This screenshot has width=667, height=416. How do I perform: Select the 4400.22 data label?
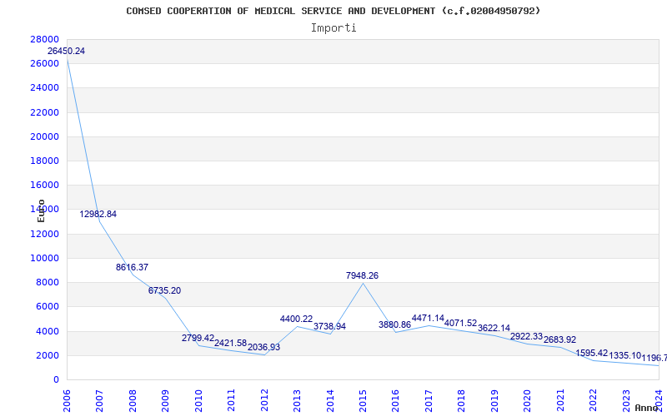pos(297,319)
